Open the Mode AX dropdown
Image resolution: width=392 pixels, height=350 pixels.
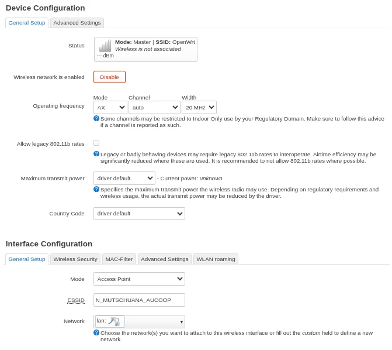110,108
